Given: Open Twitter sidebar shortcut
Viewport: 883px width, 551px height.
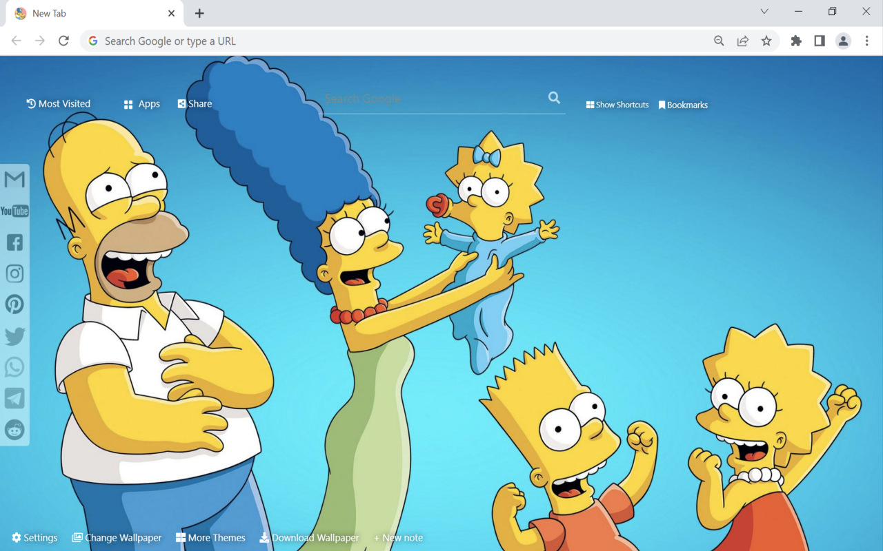Looking at the screenshot, I should coord(14,336).
